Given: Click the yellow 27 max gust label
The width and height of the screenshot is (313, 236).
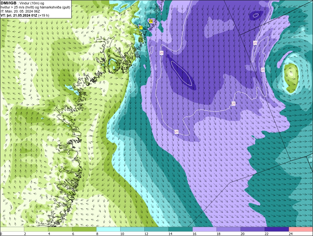Looking at the screenshot, I should coord(141,27).
